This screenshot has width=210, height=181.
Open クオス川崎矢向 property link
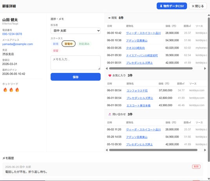(136, 48)
